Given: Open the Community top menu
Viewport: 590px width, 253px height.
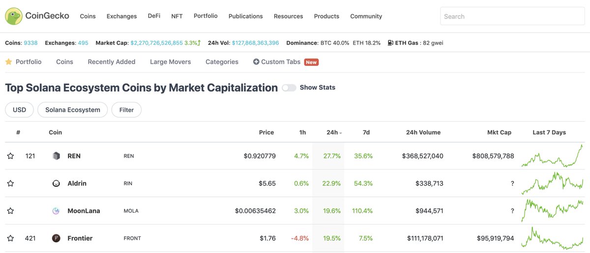Looking at the screenshot, I should (x=366, y=16).
